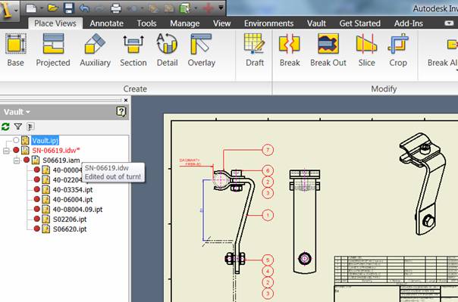Undo the last action
This screenshot has height=302, width=458.
click(84, 8)
